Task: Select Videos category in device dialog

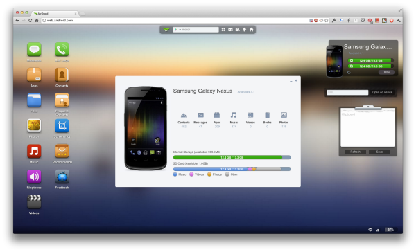Action: pyautogui.click(x=250, y=120)
